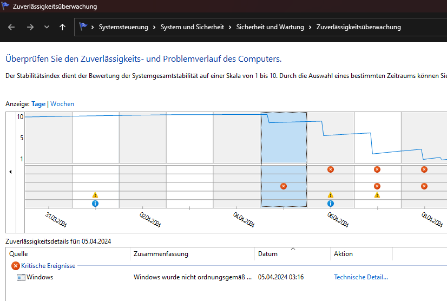Click the info icon on 06.04.2024
This screenshot has width=447, height=301.
click(331, 204)
